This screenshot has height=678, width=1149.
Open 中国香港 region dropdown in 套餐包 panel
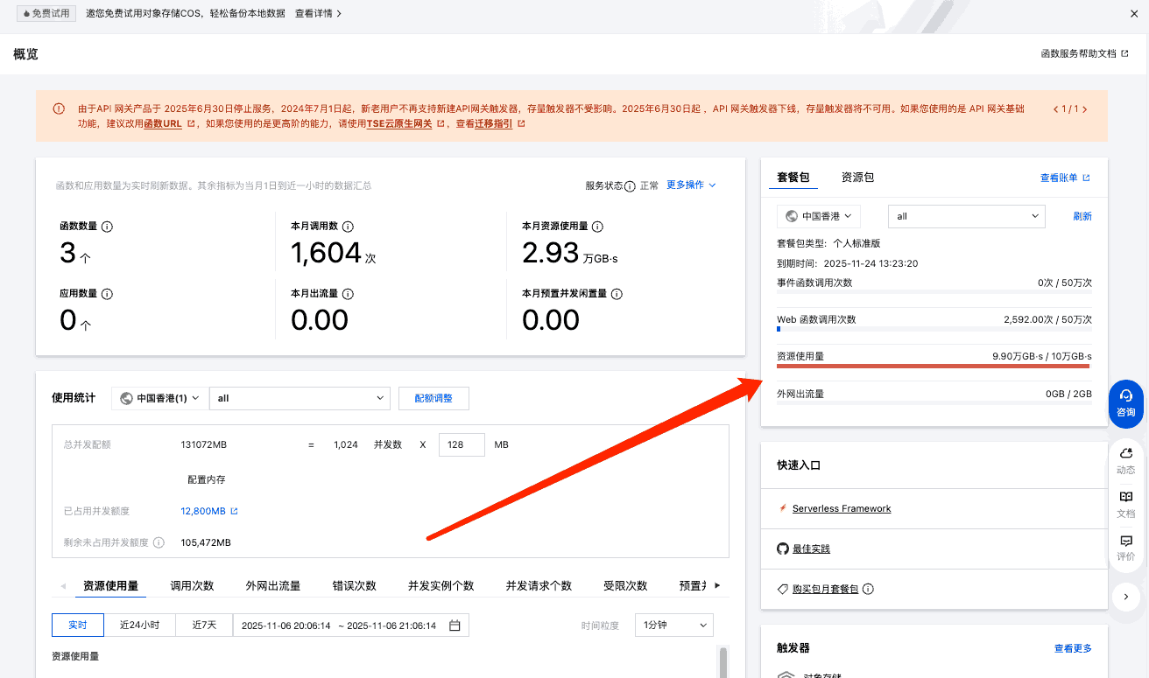819,216
